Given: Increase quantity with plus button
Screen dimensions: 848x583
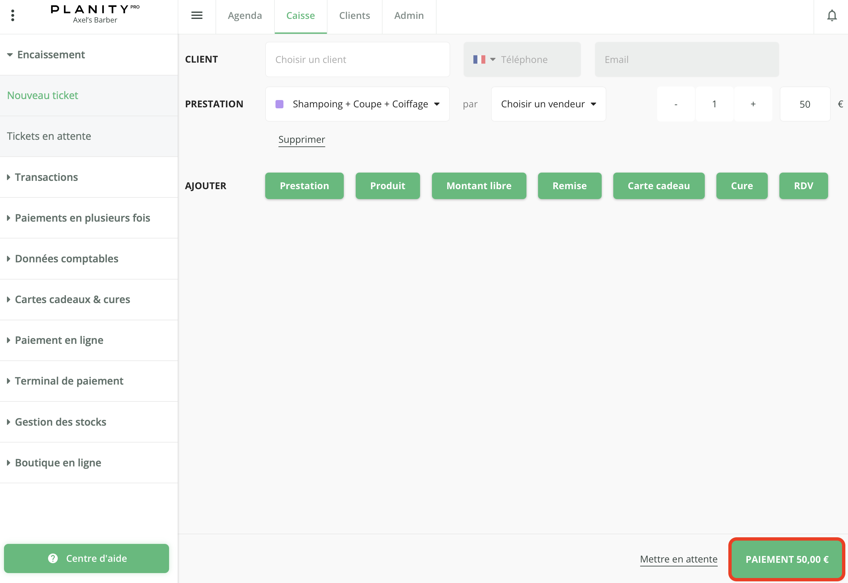Looking at the screenshot, I should click(x=753, y=104).
